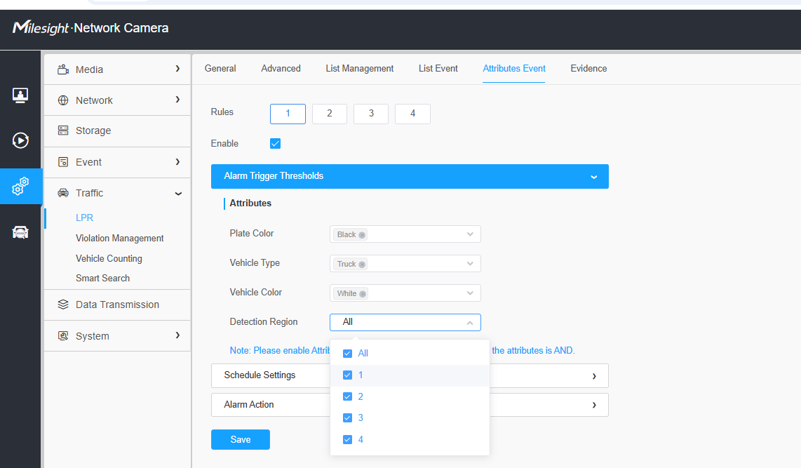Expand the Alarm Action section arrow
The image size is (801, 468).
coord(594,405)
